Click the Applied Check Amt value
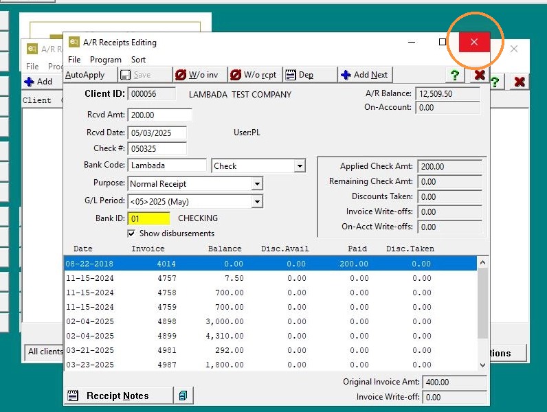 450,167
